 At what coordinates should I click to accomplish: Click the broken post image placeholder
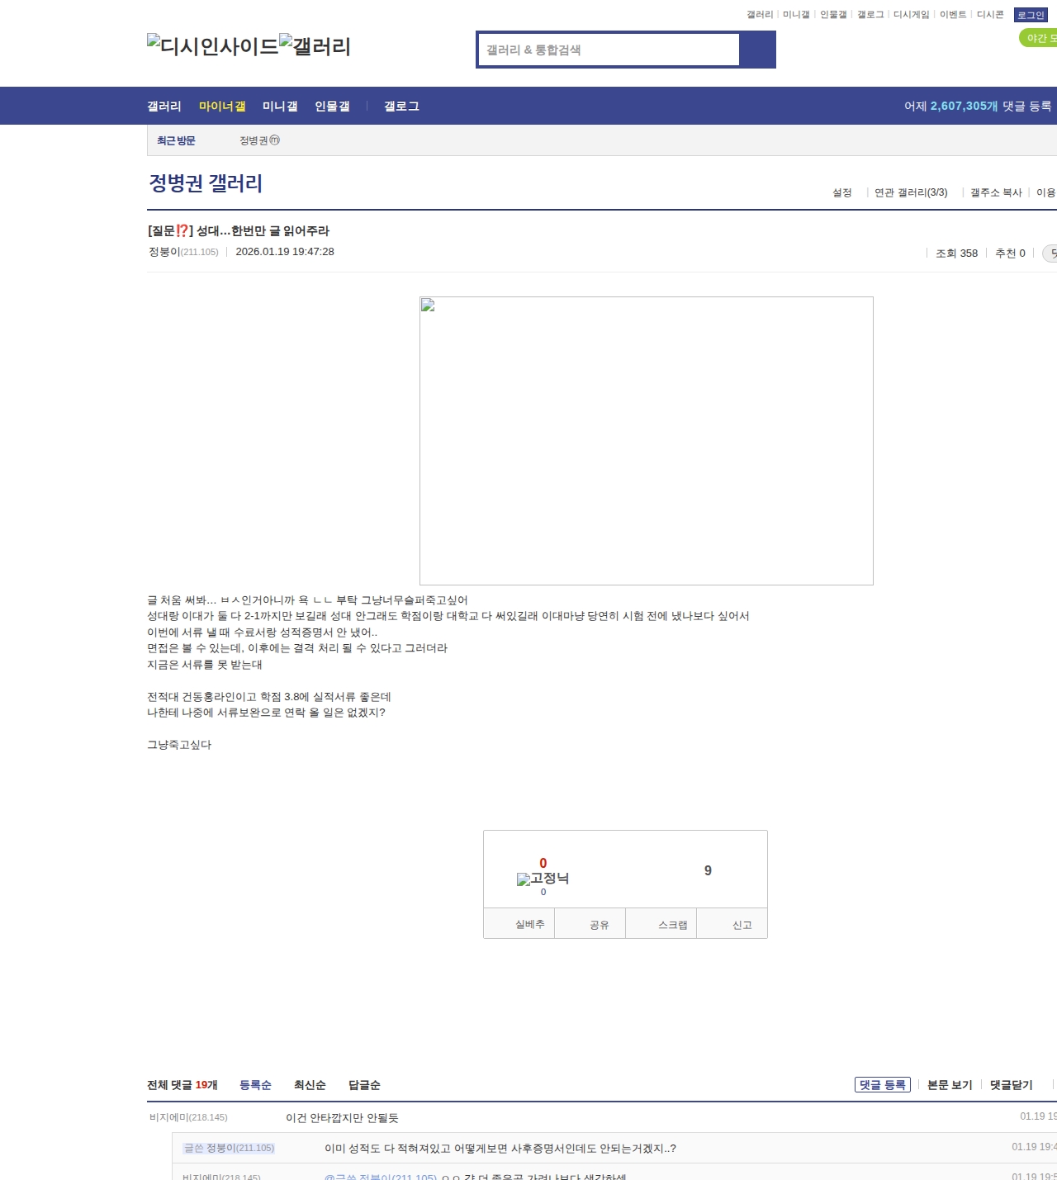click(646, 441)
